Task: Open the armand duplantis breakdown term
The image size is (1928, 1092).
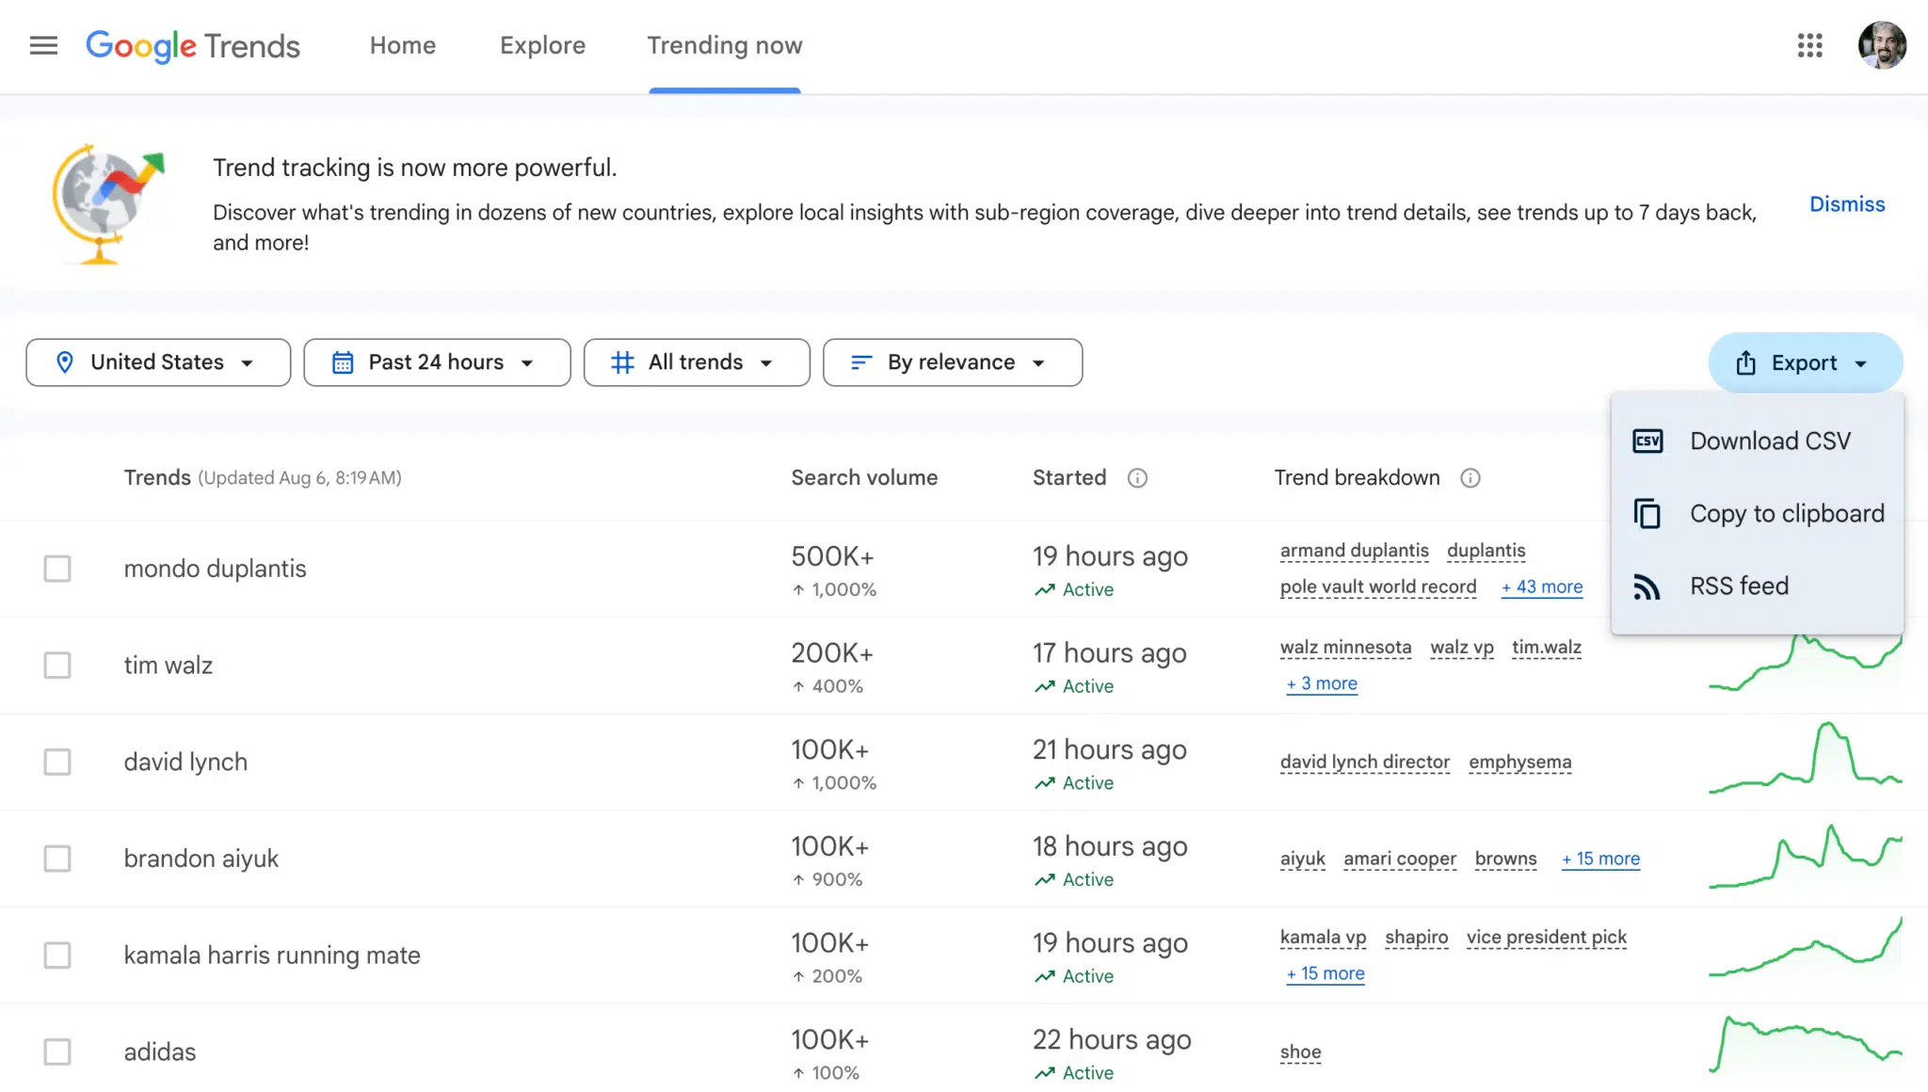Action: [x=1355, y=551]
